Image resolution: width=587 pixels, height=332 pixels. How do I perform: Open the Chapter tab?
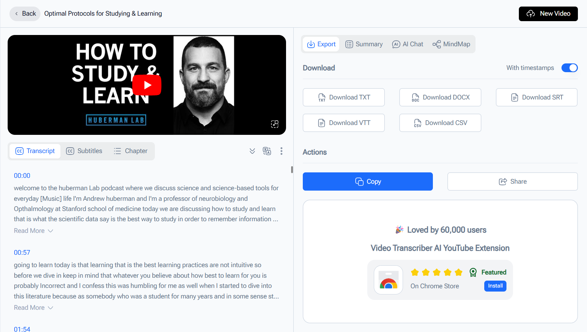(x=130, y=151)
